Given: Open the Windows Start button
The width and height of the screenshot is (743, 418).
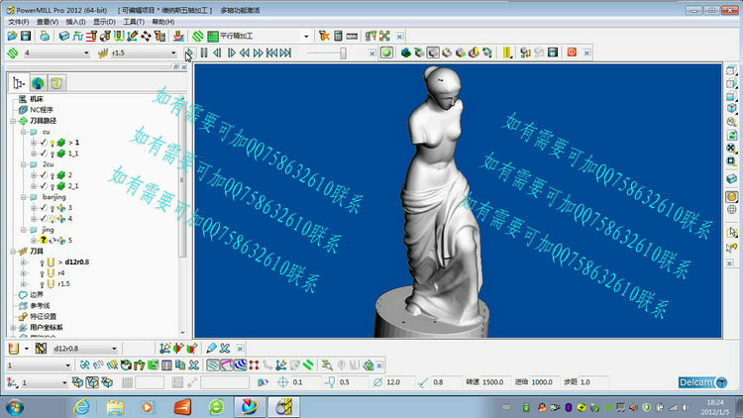Looking at the screenshot, I should 15,407.
